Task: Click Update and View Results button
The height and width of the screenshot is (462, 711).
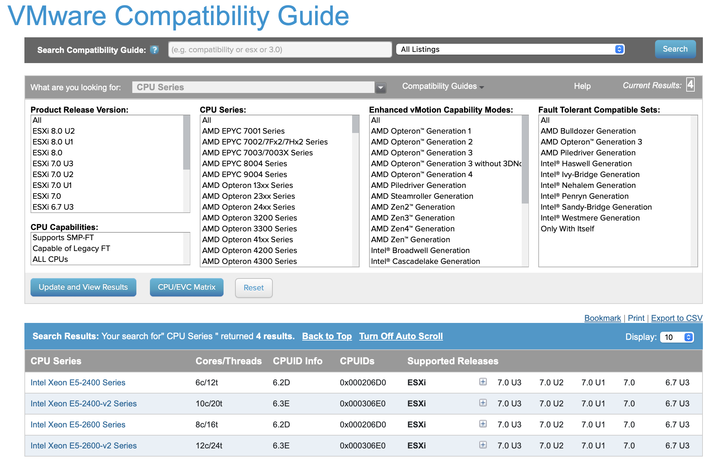Action: pyautogui.click(x=83, y=287)
